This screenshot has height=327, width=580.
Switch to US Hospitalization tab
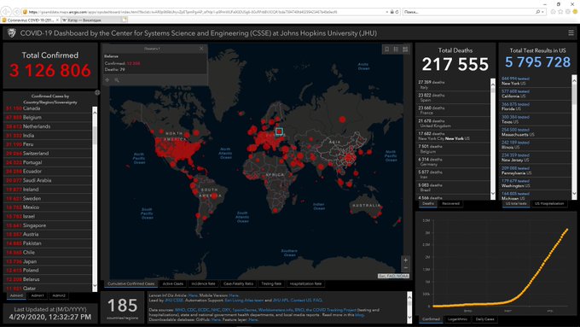(x=549, y=203)
